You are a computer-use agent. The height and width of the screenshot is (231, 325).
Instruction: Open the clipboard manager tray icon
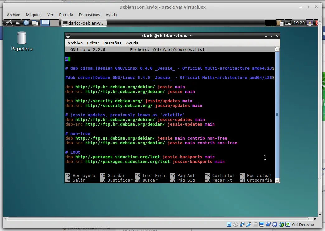[x=280, y=23]
